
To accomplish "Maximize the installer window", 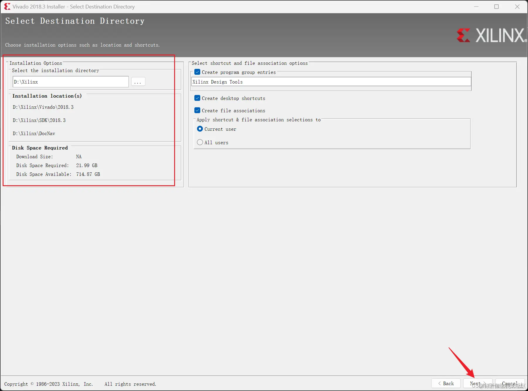I will click(497, 6).
